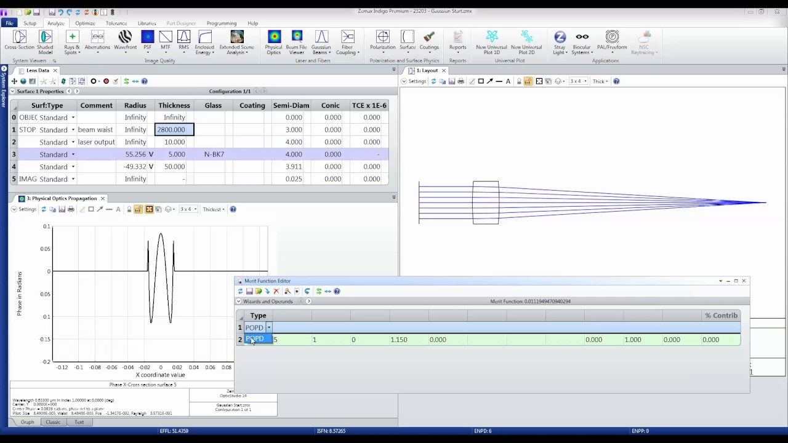Switch to the Optimize ribbon tab

(85, 23)
